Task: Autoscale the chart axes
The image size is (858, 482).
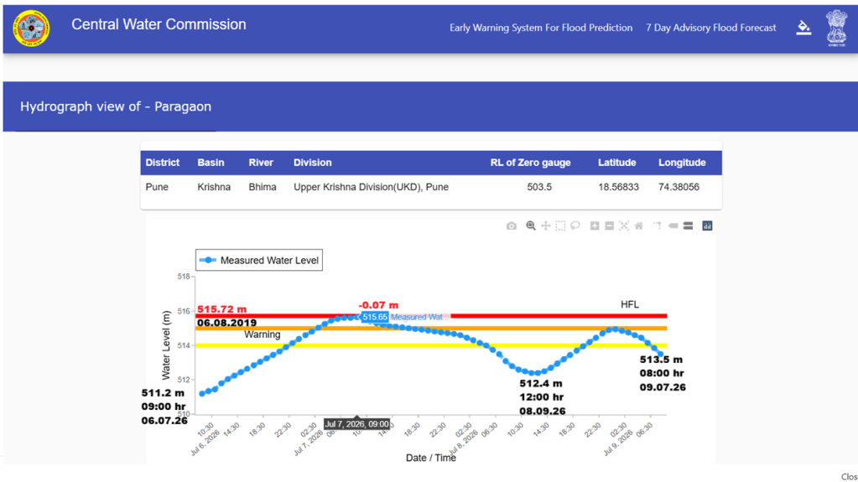Action: (x=624, y=226)
